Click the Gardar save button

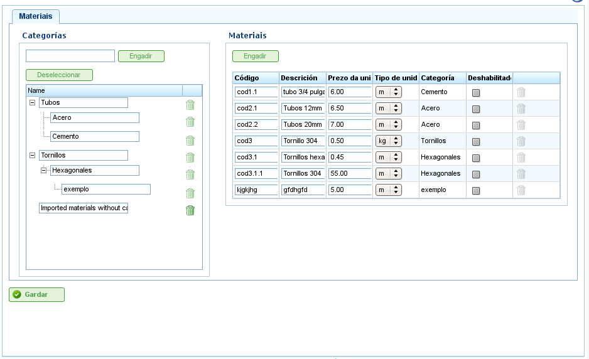(x=37, y=294)
